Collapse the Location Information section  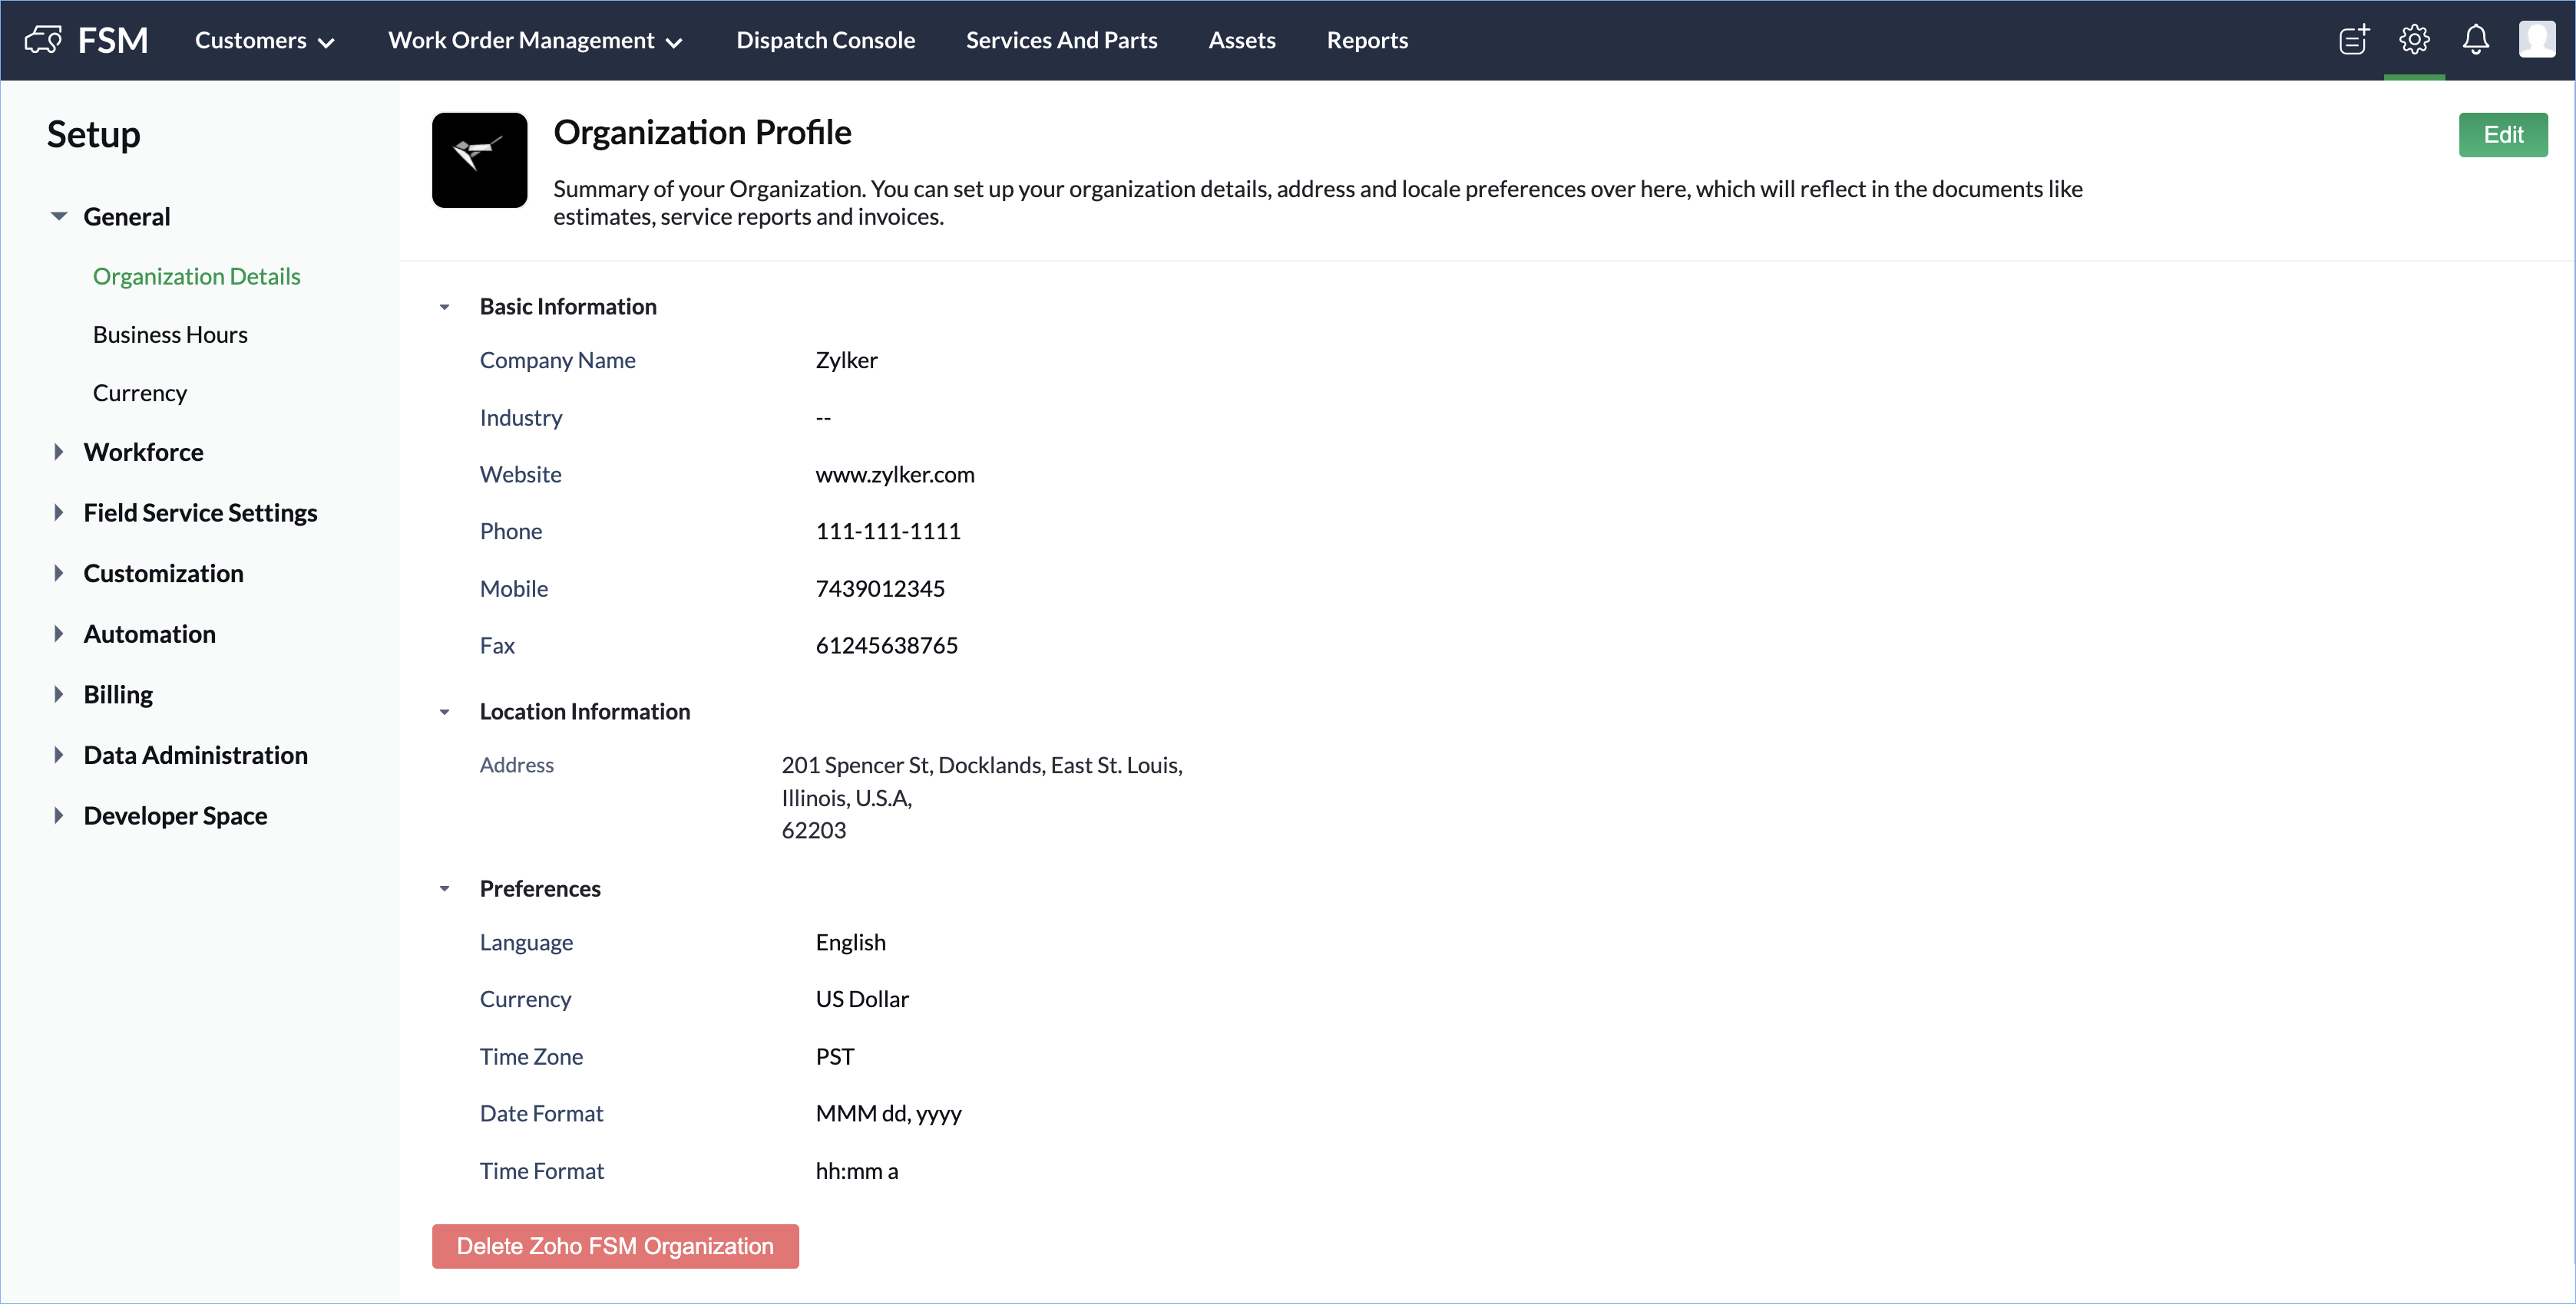click(x=445, y=712)
